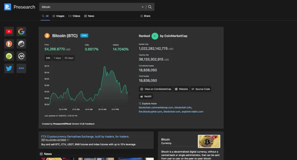Click the orange Bitcoin coin icon
Image resolution: width=297 pixels, height=160 pixels.
point(47,36)
